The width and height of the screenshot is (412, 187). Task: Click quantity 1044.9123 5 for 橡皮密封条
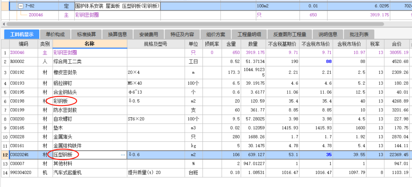(x=253, y=72)
